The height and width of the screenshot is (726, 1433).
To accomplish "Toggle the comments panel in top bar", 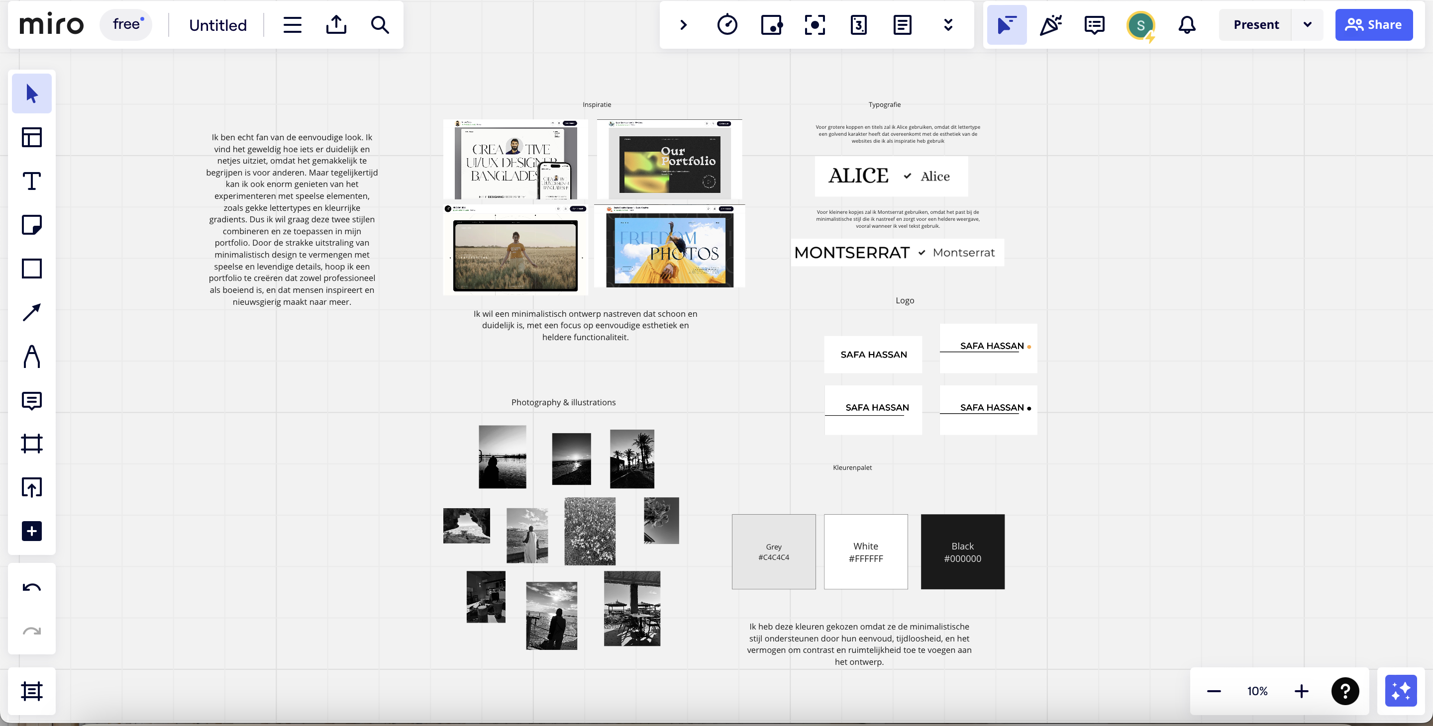I will [x=1094, y=25].
